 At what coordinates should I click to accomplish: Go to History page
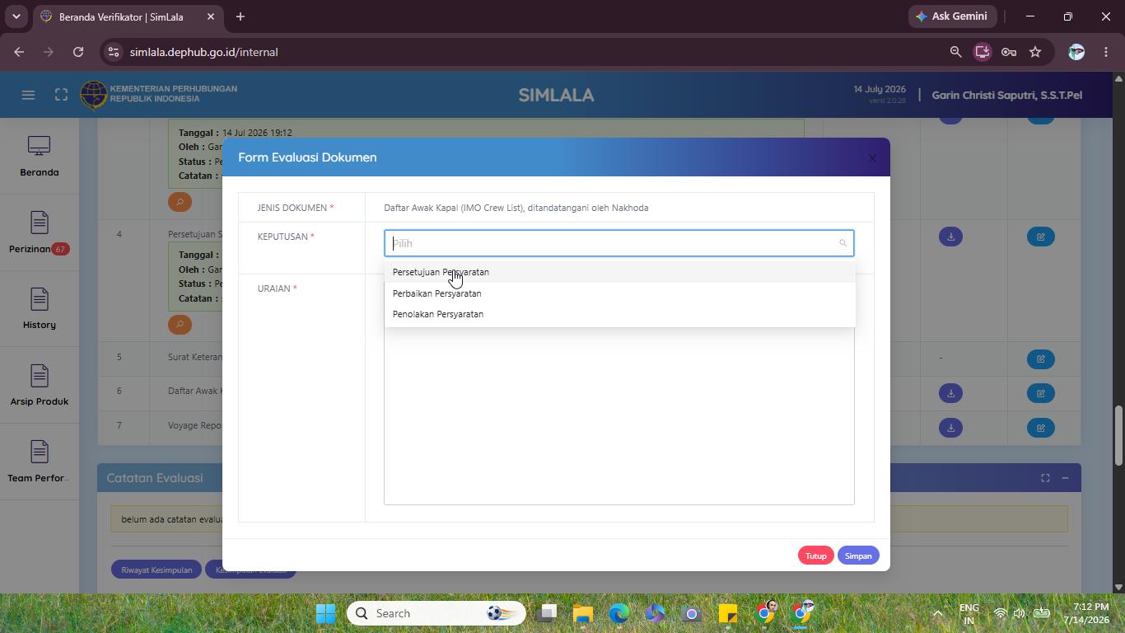(x=40, y=309)
